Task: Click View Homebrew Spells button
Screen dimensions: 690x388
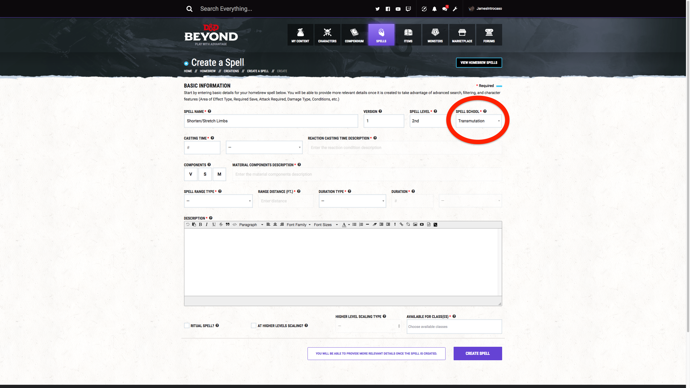Action: (479, 63)
